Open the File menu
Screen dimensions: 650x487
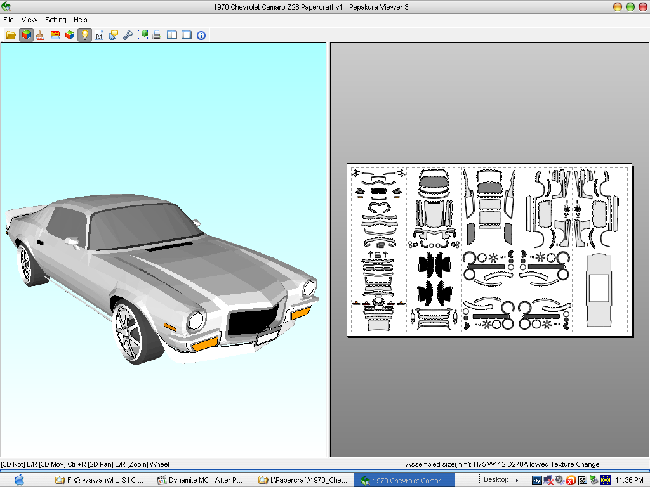pos(8,20)
